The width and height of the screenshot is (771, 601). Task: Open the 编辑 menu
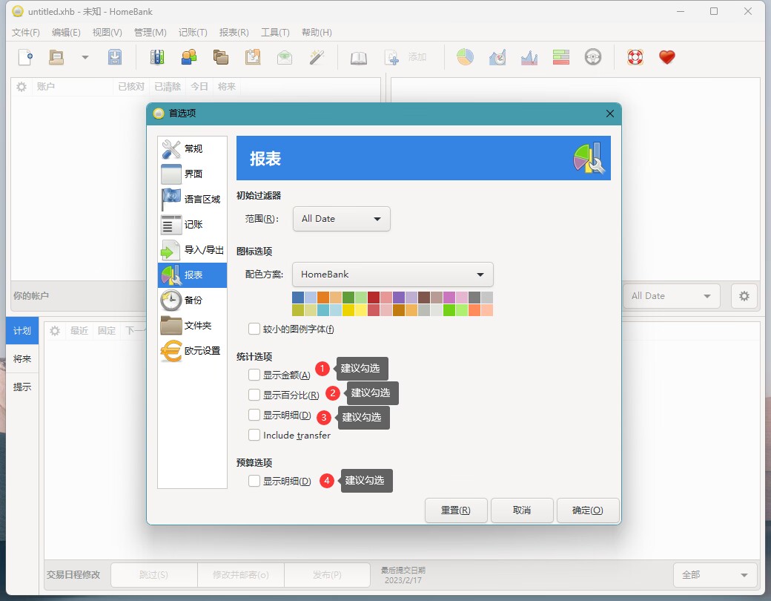point(66,33)
